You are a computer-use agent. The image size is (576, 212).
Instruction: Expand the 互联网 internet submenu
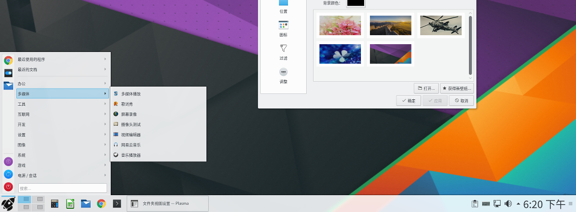(x=62, y=114)
